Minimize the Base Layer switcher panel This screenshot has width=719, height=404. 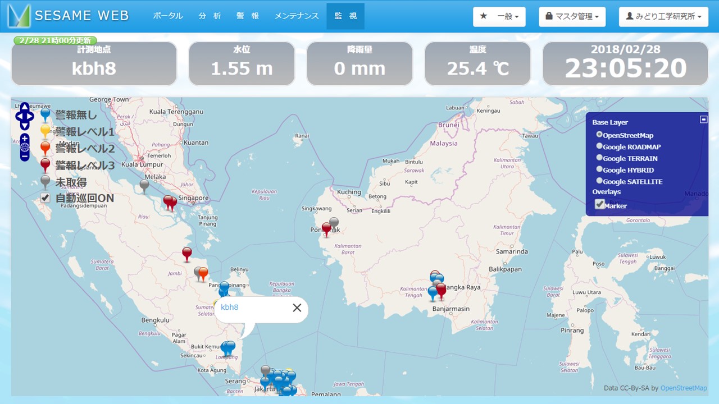coord(703,119)
